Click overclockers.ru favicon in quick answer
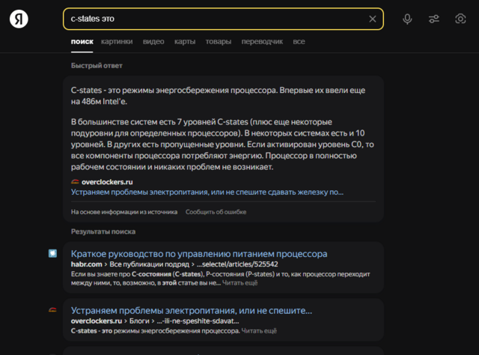Viewport: 479px width, 355px height. [75, 181]
